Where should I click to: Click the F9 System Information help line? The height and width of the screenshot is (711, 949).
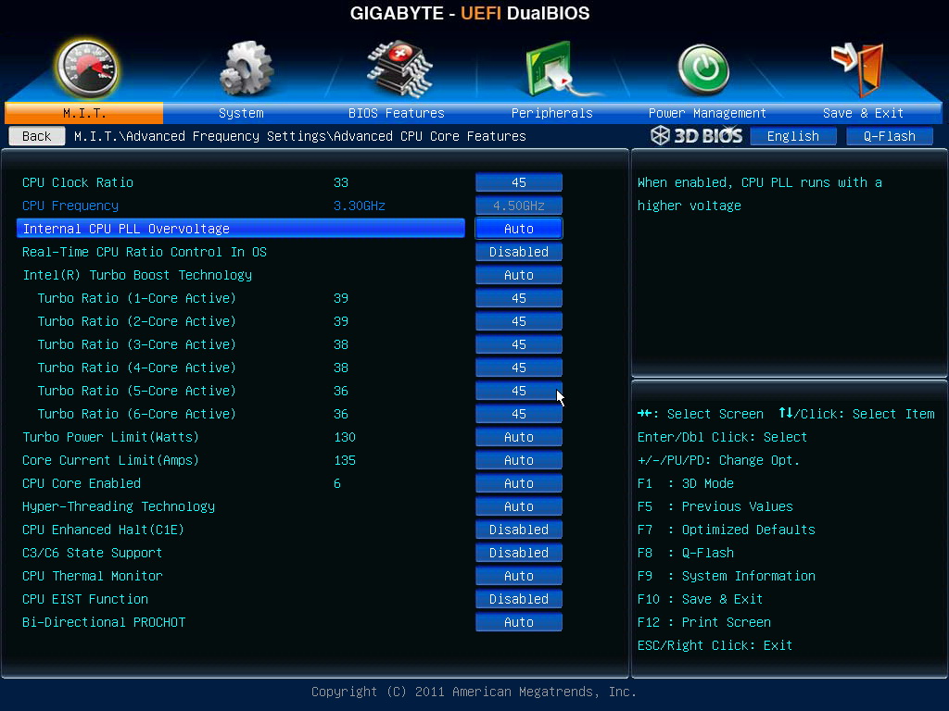pos(727,576)
